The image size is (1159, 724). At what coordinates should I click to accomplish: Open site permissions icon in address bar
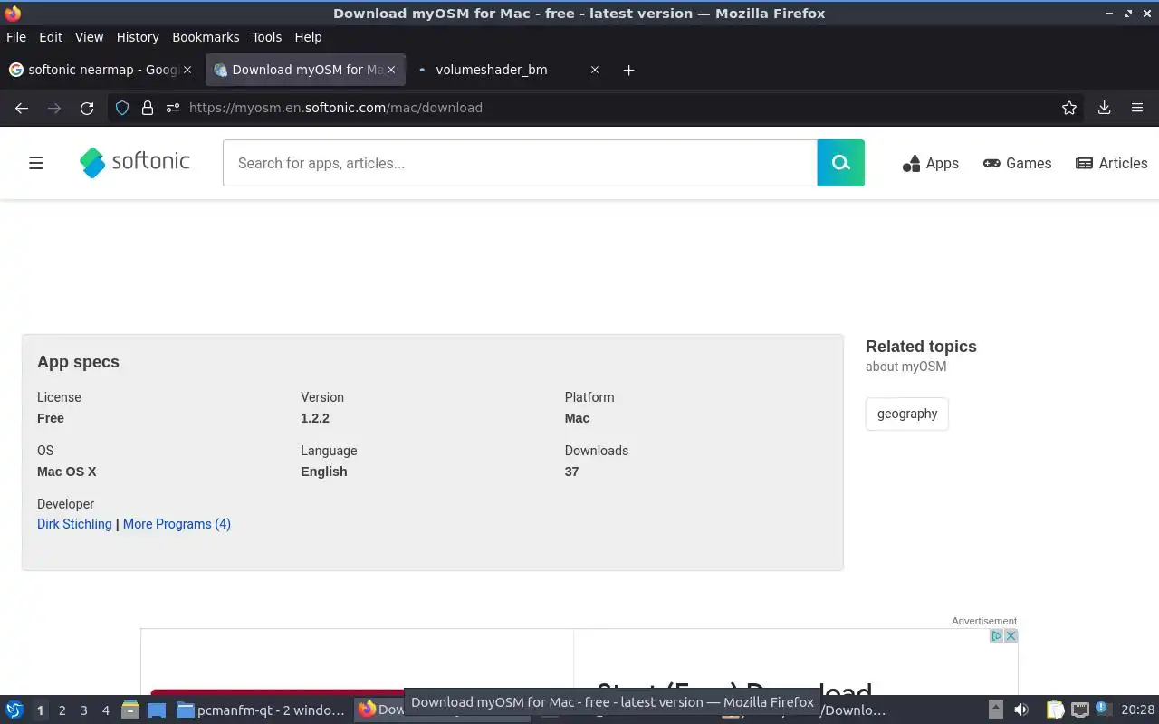[x=173, y=108]
